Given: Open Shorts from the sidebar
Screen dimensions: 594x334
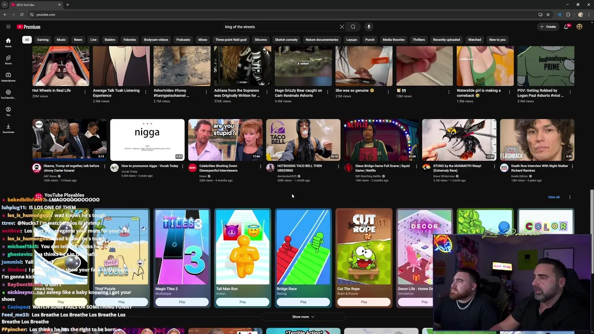Looking at the screenshot, I should click(8, 60).
